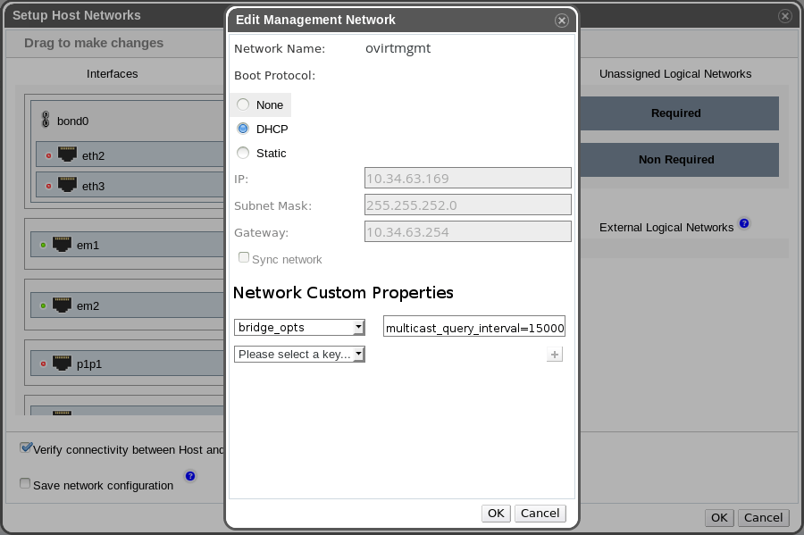Screen dimensions: 804x535
Task: Toggle Verify connectivity between Host checkbox
Action: coord(26,447)
